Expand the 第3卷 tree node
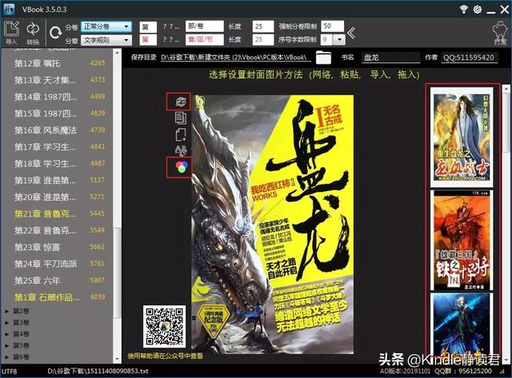Screen dimensions: 512x378 pos(6,323)
